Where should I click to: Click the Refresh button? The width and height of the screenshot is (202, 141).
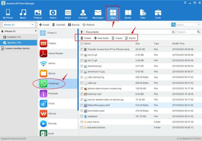click(89, 25)
